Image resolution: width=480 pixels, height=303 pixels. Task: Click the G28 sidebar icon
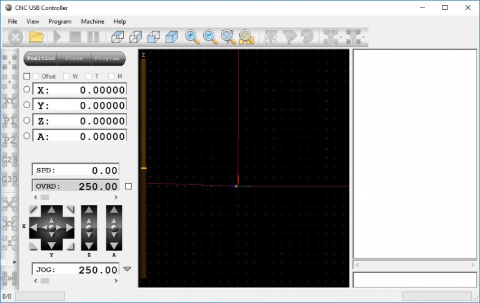pos(10,160)
